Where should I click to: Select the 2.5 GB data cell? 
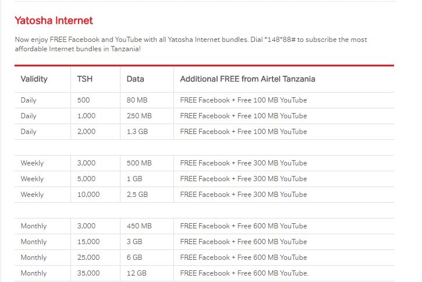coord(137,195)
